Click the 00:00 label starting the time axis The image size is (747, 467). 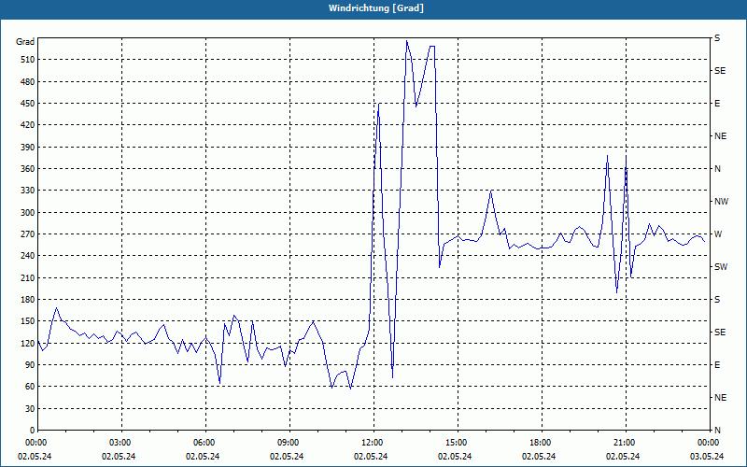(x=36, y=443)
